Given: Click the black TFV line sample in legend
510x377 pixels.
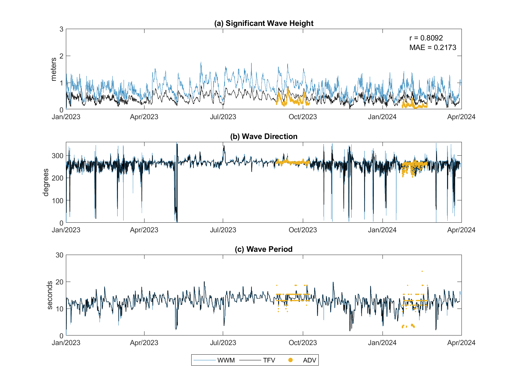Looking at the screenshot, I should [x=250, y=360].
